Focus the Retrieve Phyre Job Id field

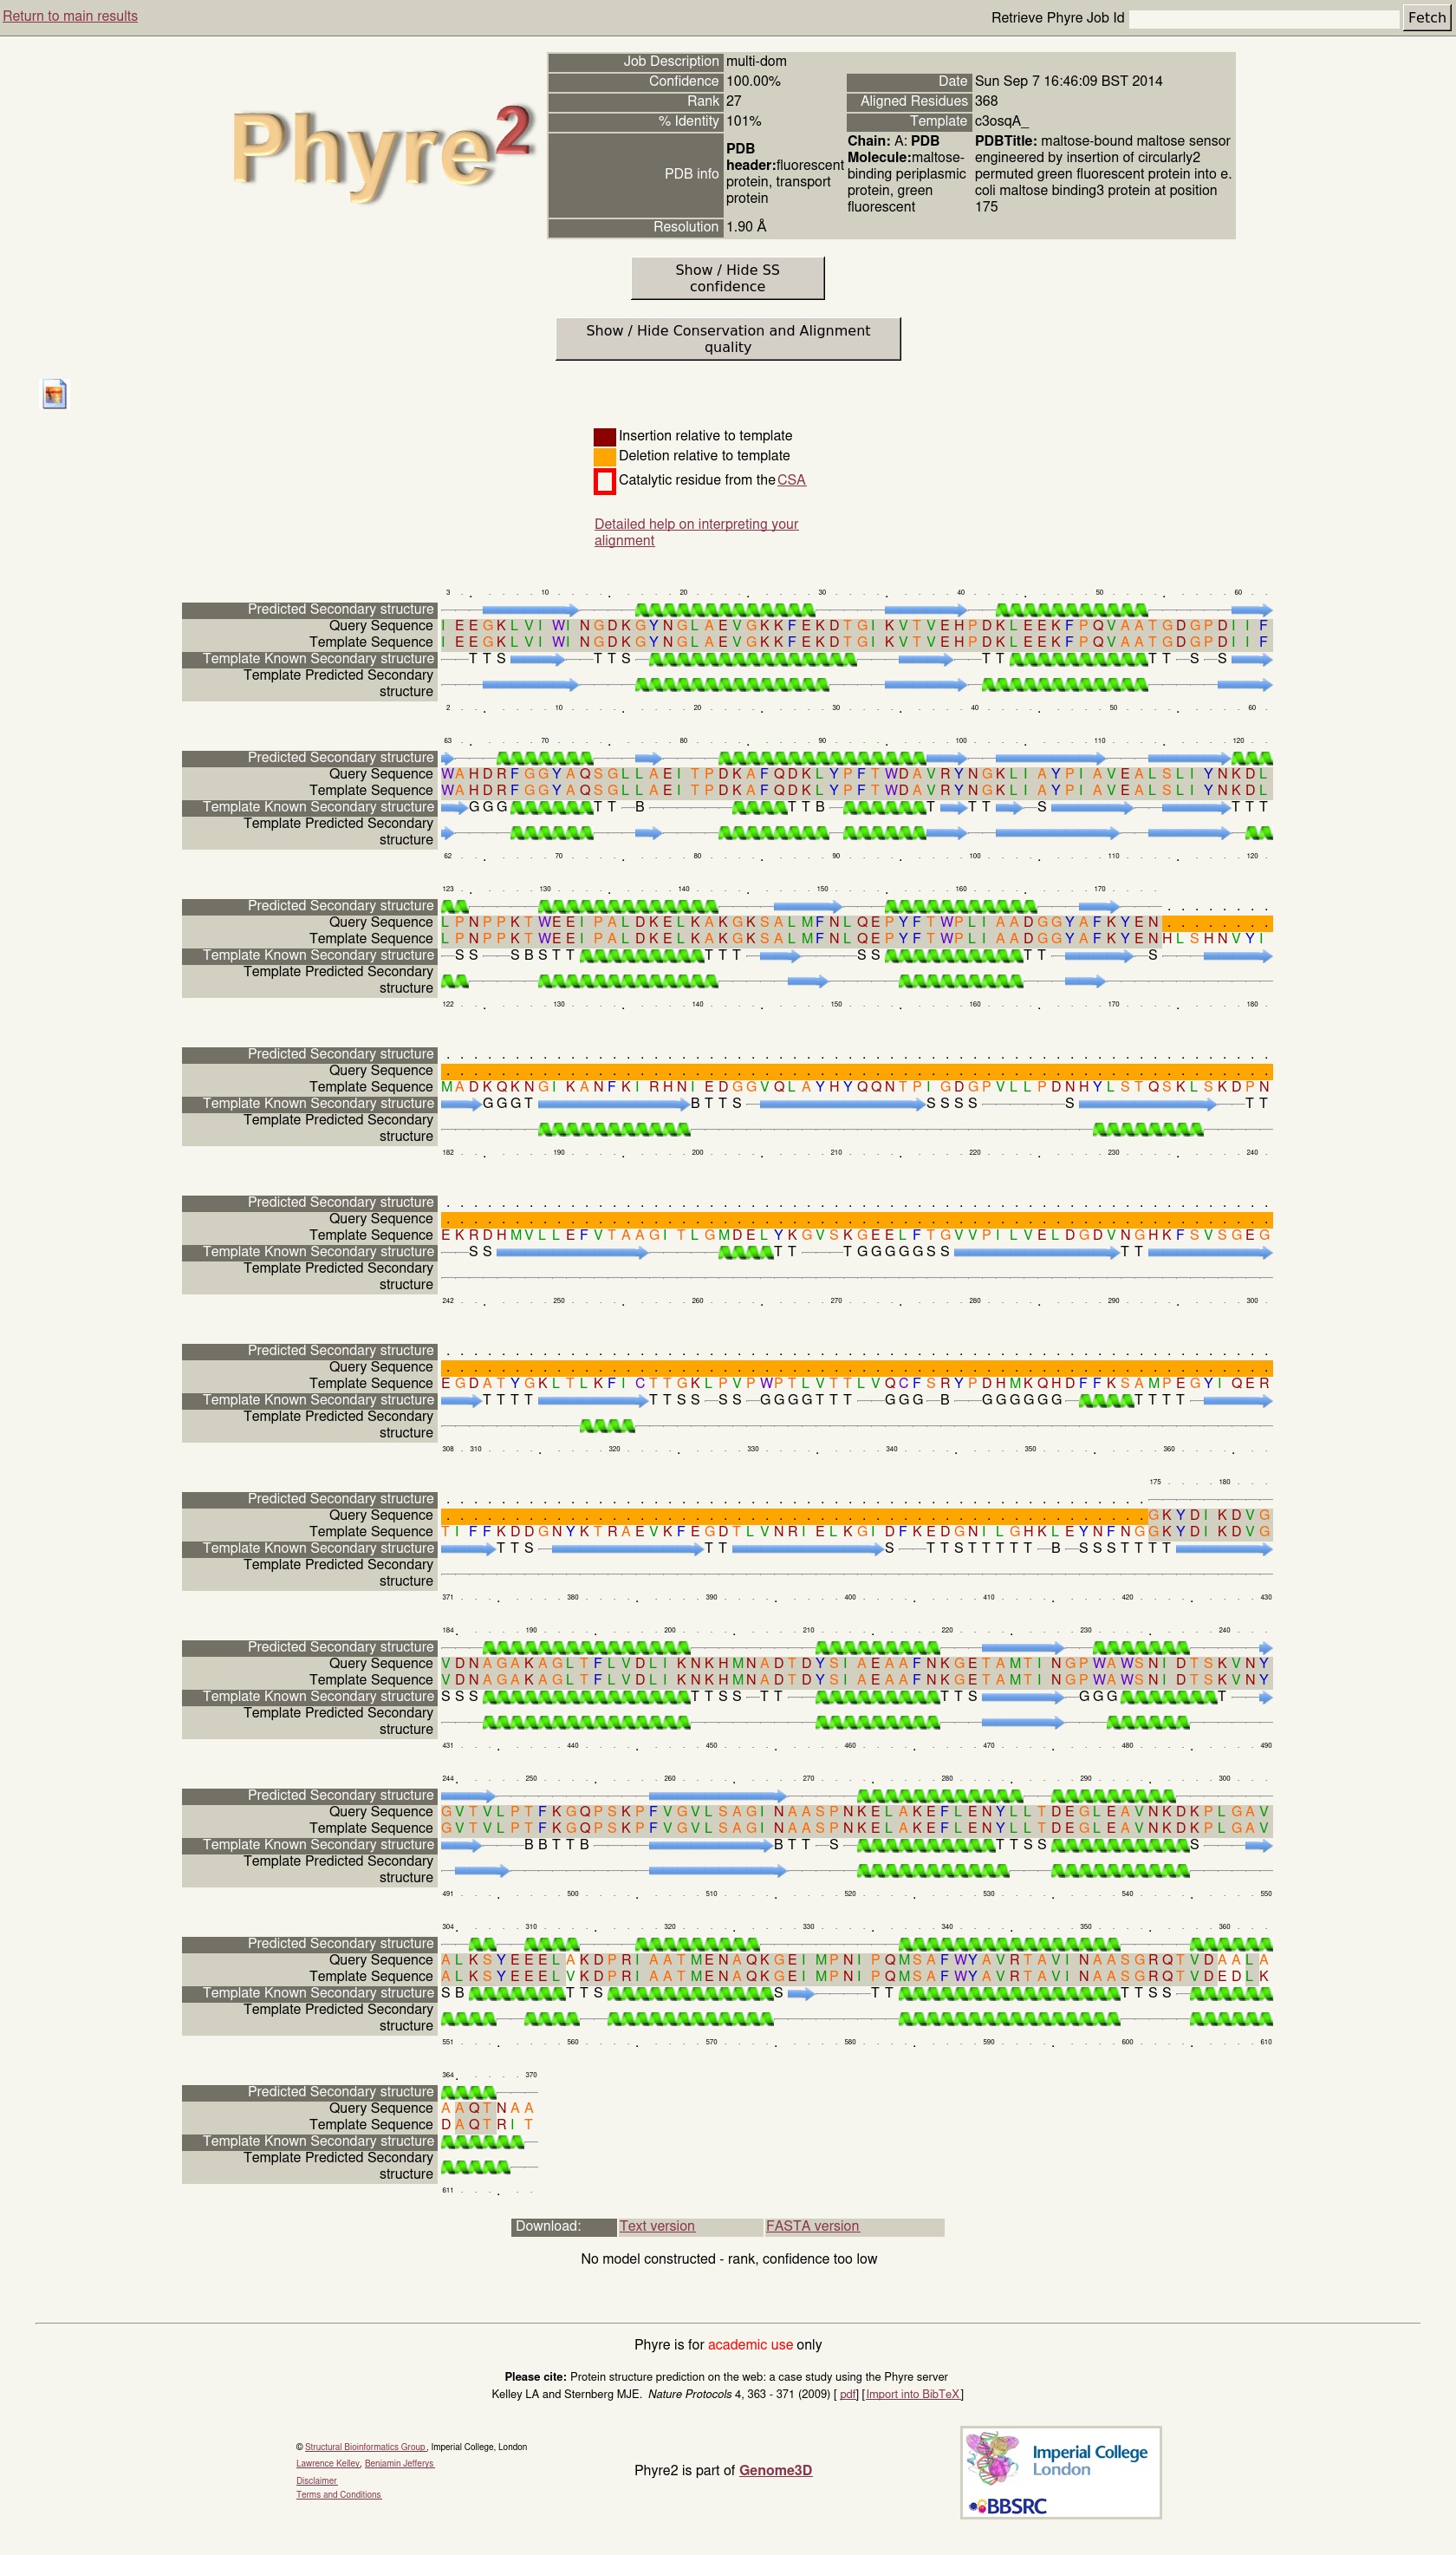tap(1263, 18)
